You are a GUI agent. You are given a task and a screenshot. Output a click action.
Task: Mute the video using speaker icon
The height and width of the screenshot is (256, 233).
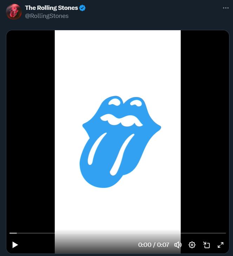click(x=178, y=245)
